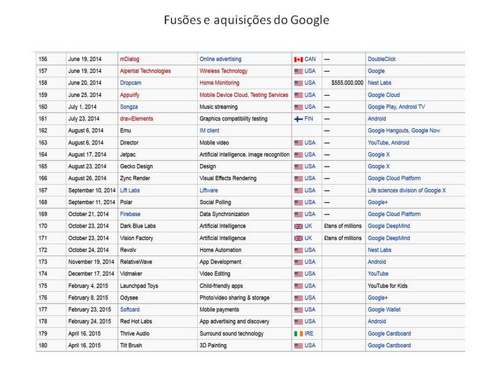
Task: Click the Ireland flag in the Thrive Audio row
Action: click(299, 334)
